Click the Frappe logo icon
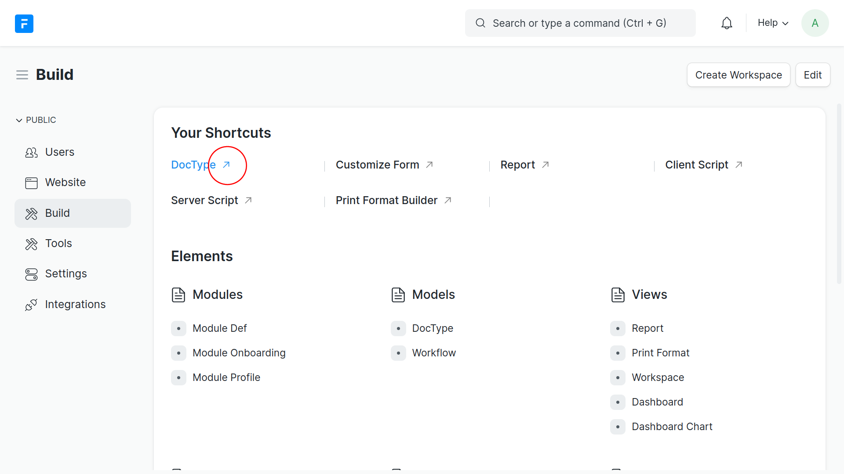844x474 pixels. point(24,23)
